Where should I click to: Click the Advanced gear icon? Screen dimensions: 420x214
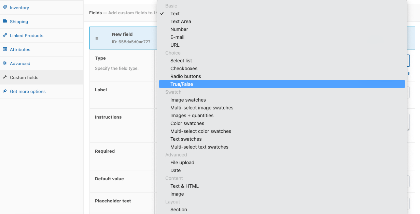pos(5,63)
